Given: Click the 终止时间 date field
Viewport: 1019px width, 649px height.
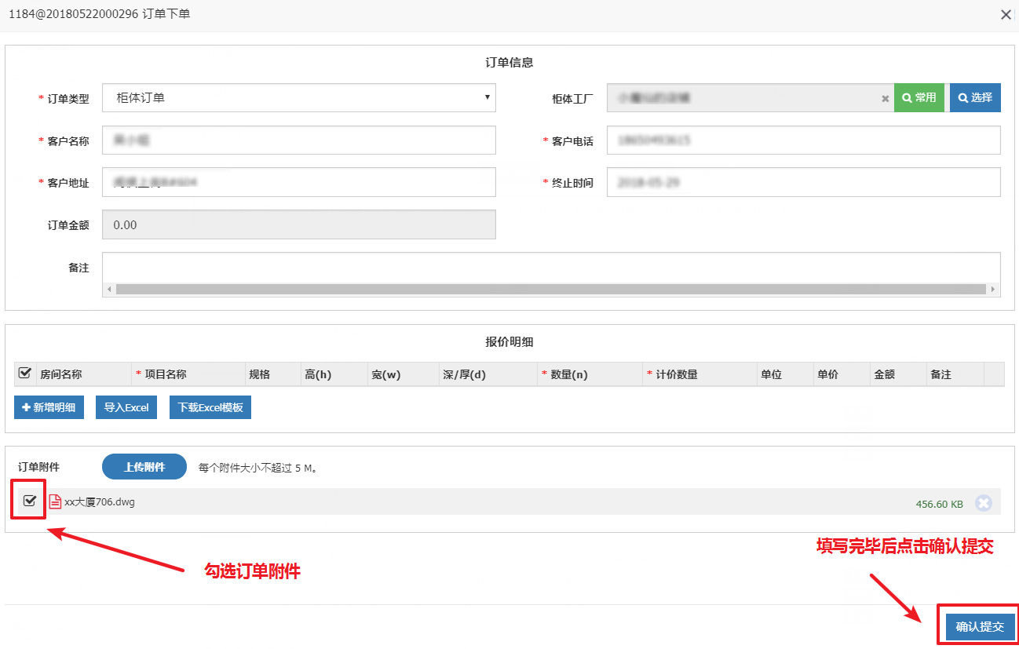Looking at the screenshot, I should (x=803, y=182).
